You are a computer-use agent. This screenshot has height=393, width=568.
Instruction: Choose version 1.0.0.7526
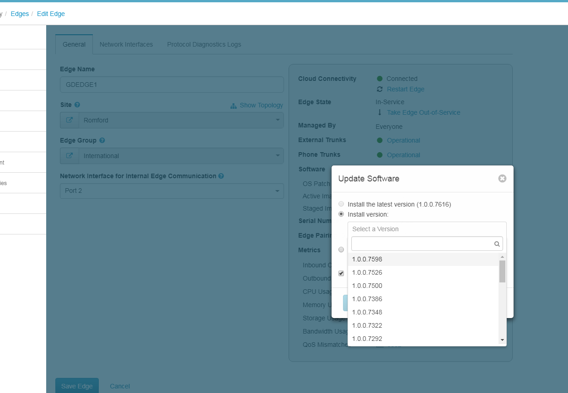click(x=423, y=272)
